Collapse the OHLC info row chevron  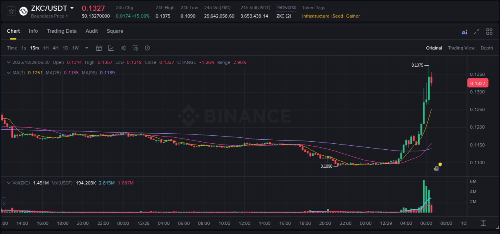pyautogui.click(x=8, y=62)
